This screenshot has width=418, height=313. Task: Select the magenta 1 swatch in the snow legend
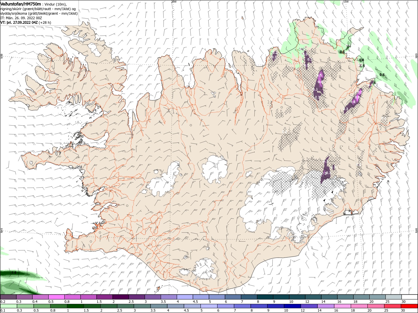pos(88,297)
